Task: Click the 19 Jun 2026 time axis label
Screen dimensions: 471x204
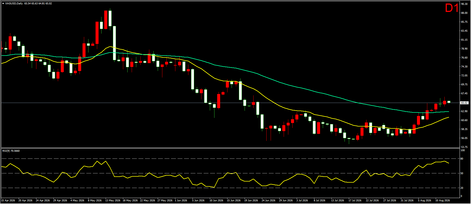Action: pyautogui.click(x=251, y=201)
